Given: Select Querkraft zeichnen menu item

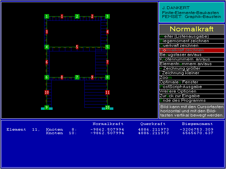Looking at the screenshot, I should pos(191,46).
